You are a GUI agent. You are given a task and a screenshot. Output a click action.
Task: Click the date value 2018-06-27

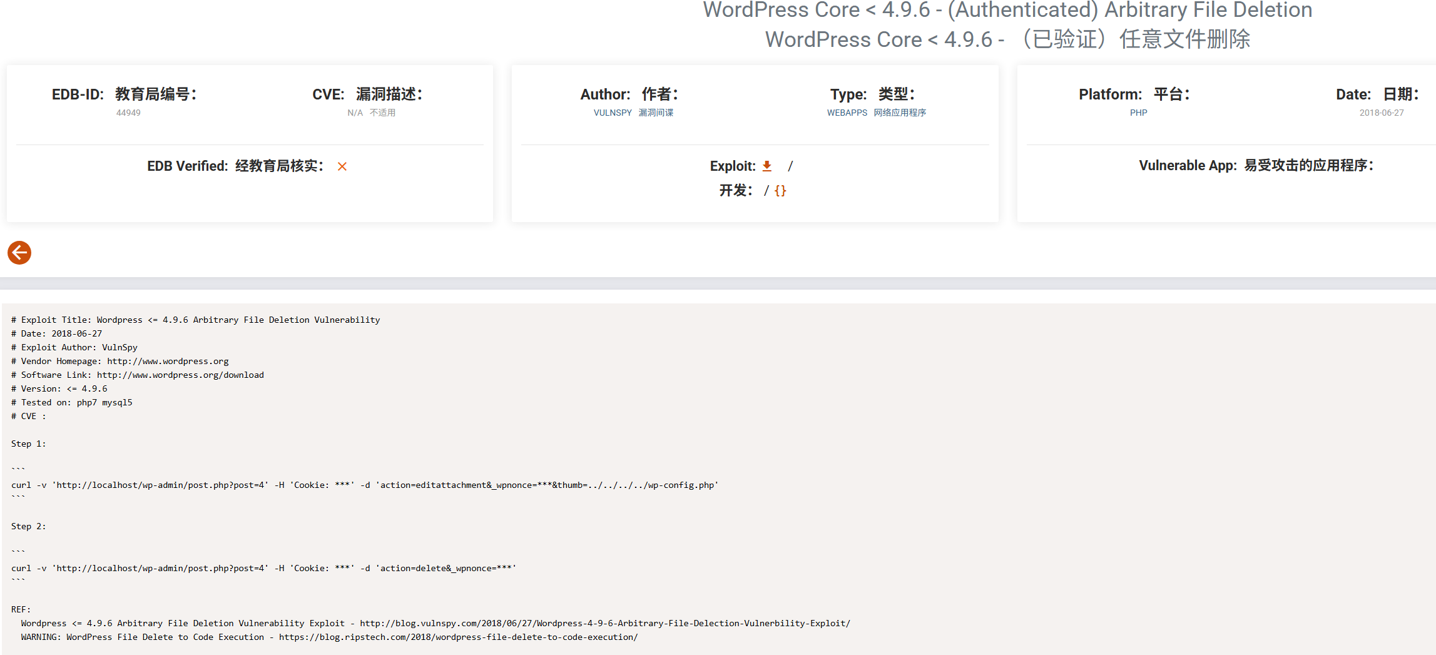point(1381,113)
